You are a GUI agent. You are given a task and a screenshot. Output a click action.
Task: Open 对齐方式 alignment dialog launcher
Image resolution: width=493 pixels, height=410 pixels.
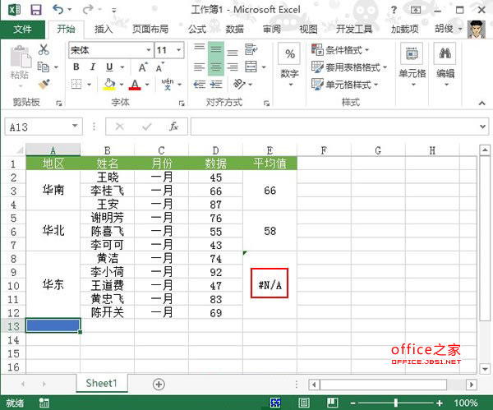[x=266, y=104]
